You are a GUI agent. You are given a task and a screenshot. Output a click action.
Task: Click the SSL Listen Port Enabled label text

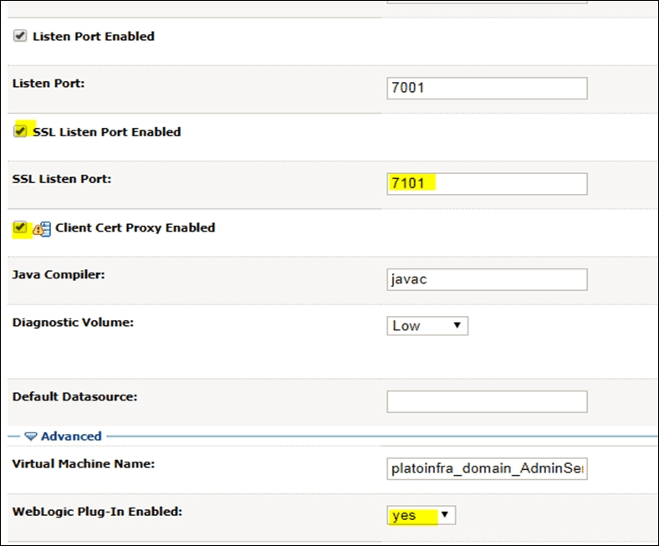pos(107,132)
